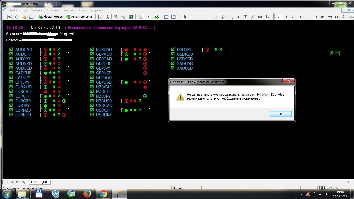Tile chart windows icon

click(x=131, y=17)
